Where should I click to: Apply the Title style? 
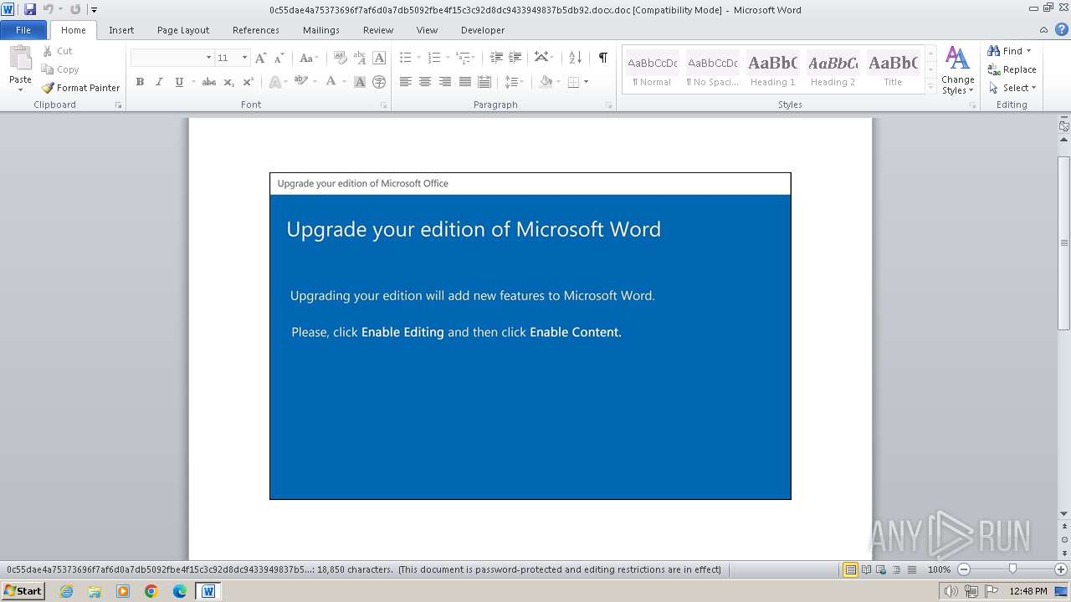click(x=893, y=70)
